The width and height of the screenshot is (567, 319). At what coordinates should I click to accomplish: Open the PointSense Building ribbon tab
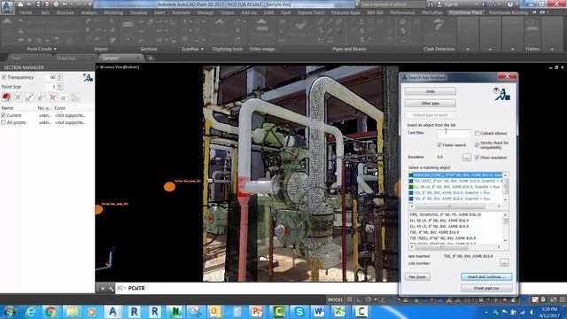[509, 12]
